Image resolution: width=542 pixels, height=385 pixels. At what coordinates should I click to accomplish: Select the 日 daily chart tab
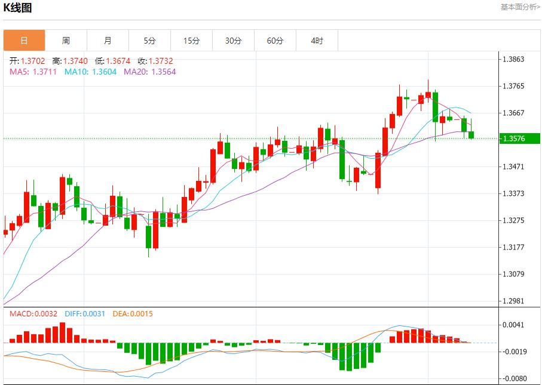point(24,41)
